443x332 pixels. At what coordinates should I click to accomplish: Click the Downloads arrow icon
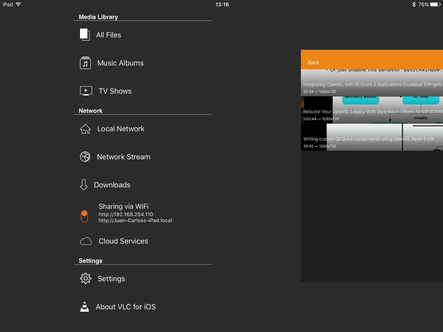pyautogui.click(x=83, y=185)
